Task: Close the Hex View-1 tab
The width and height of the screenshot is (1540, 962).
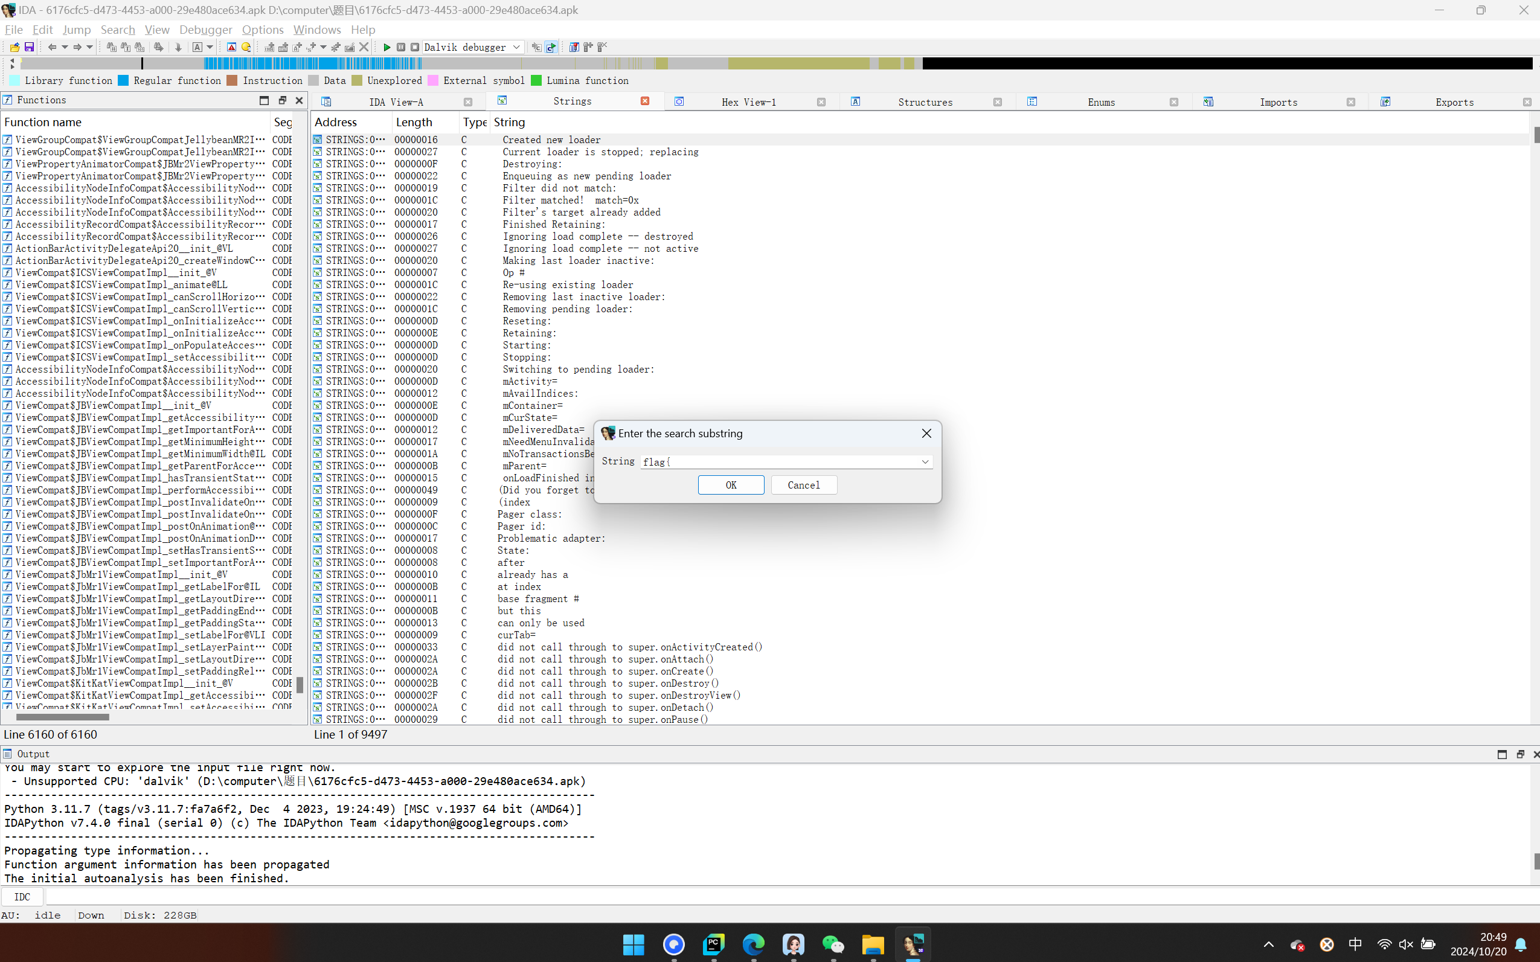Action: (821, 102)
